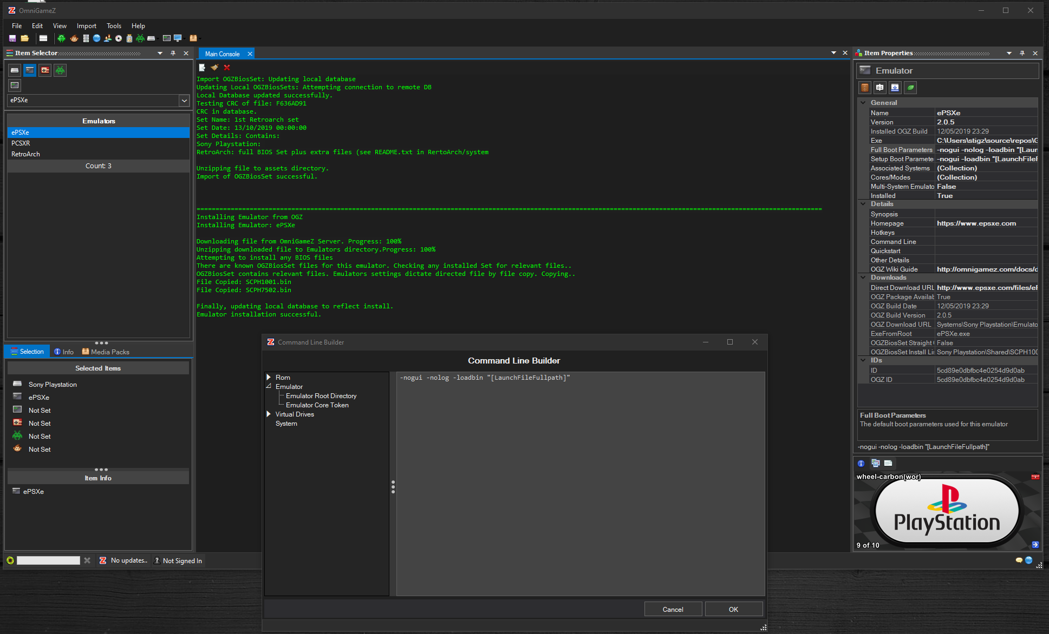Click the cardboard package box toolbar icon
1049x634 pixels.
(193, 38)
